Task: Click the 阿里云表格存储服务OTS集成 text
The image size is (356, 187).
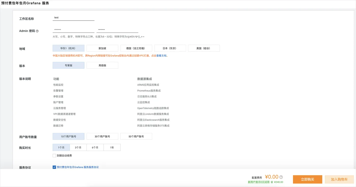Action: 153,126
